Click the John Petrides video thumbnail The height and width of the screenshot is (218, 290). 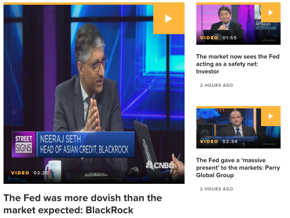[x=238, y=24]
